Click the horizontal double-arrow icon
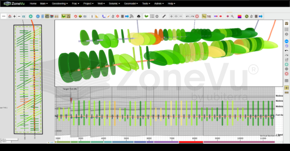This screenshot has width=290, height=151. 181,16
